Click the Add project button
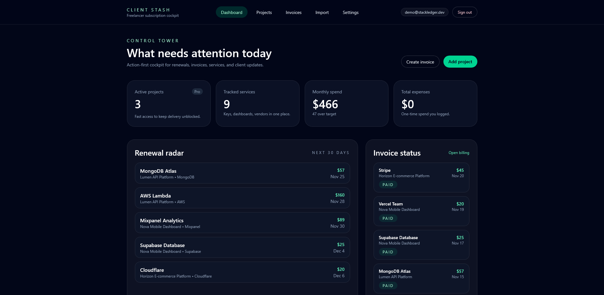 (x=460, y=62)
